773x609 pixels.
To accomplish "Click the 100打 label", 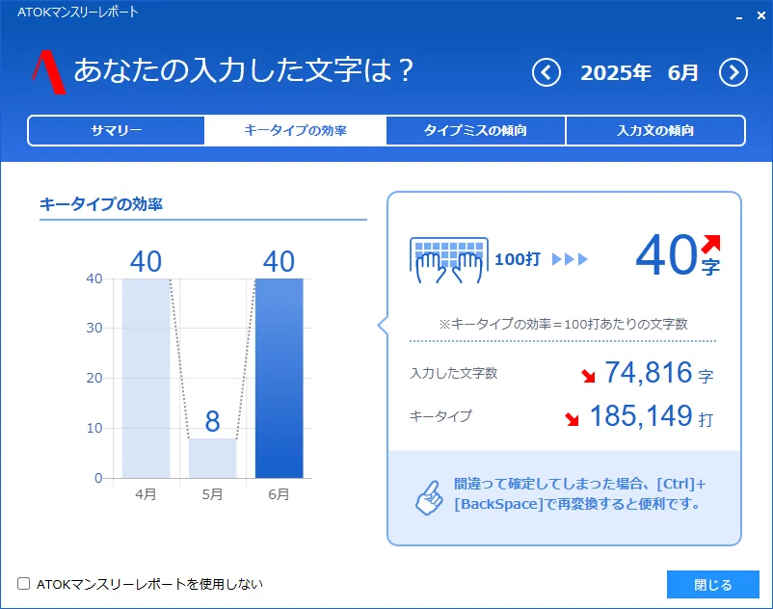I will pos(518,259).
